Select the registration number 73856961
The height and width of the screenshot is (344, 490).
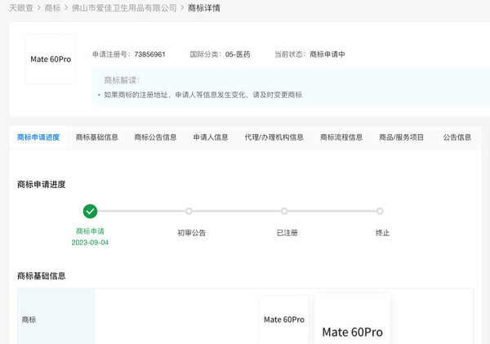point(149,55)
